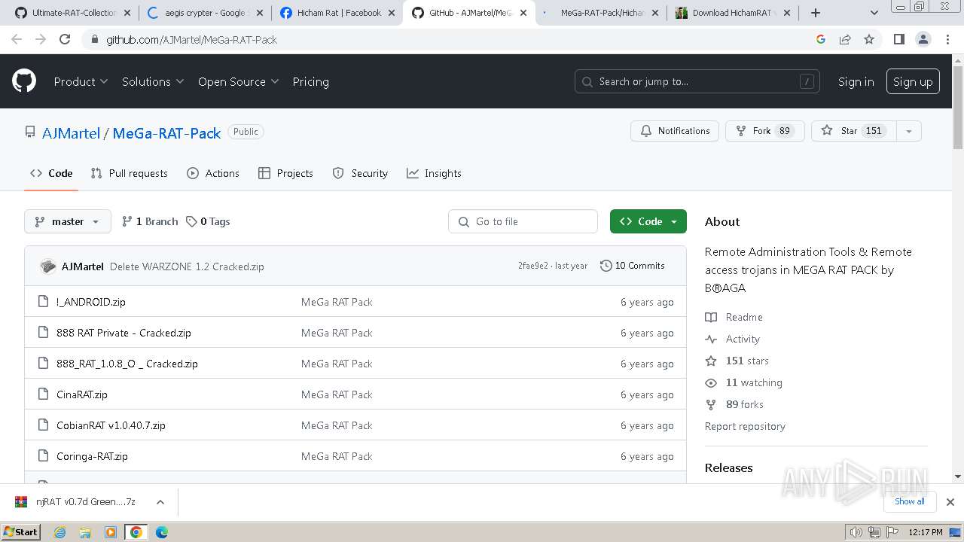Switch to the Security tab

tap(360, 173)
